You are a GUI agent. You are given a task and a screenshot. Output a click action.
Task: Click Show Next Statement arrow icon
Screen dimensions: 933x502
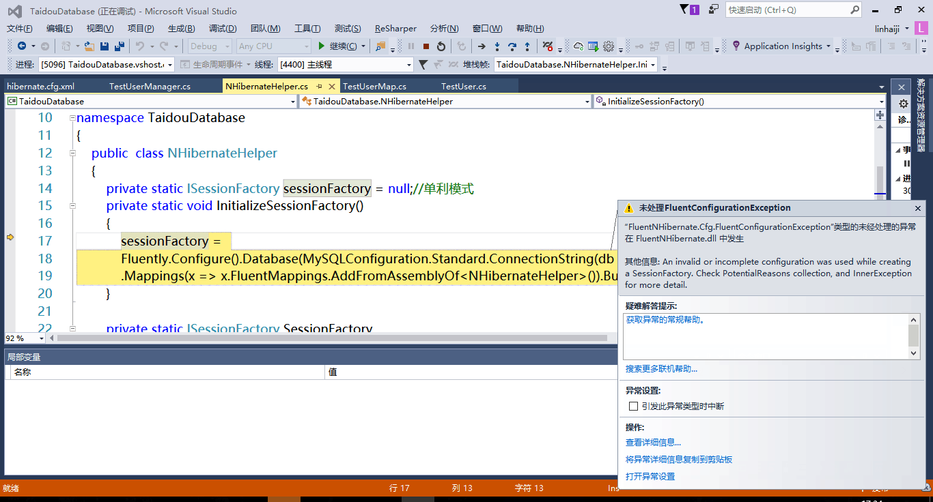click(x=482, y=46)
